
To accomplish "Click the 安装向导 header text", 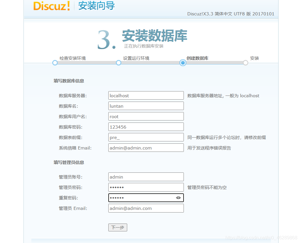I will tap(96, 6).
